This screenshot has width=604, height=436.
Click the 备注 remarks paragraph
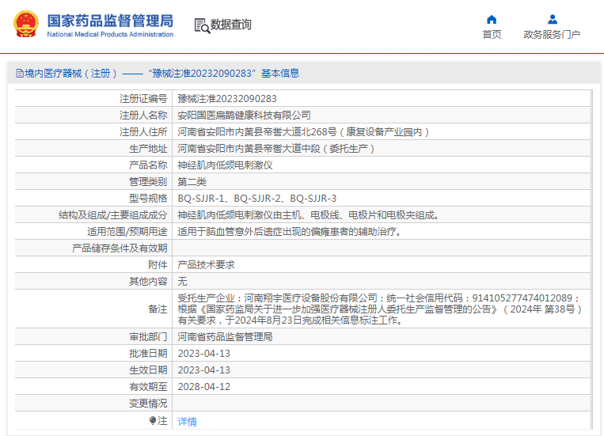(380, 309)
